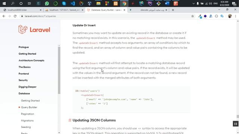Expand the Prologue section

24,47
